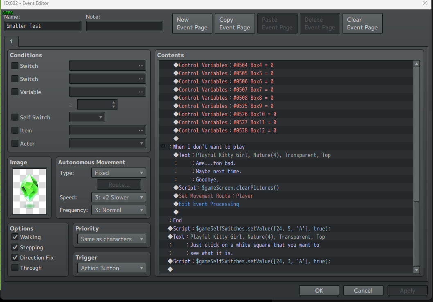This screenshot has height=302, width=433.
Task: Select the 'Goodbye.' text line
Action: [286, 179]
